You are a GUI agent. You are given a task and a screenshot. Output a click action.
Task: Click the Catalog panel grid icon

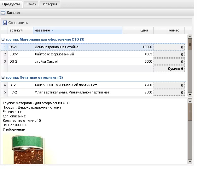[3, 13]
